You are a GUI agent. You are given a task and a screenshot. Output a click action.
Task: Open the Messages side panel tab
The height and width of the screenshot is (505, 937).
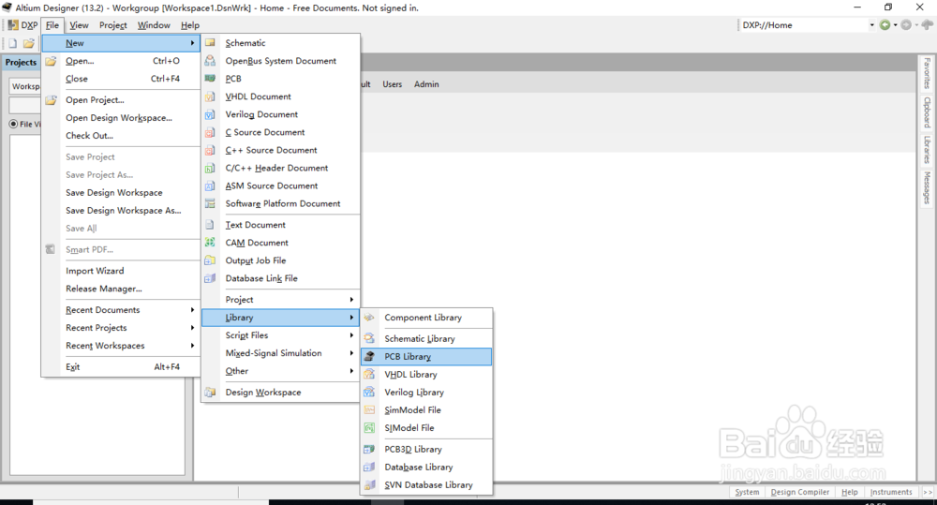pyautogui.click(x=927, y=187)
